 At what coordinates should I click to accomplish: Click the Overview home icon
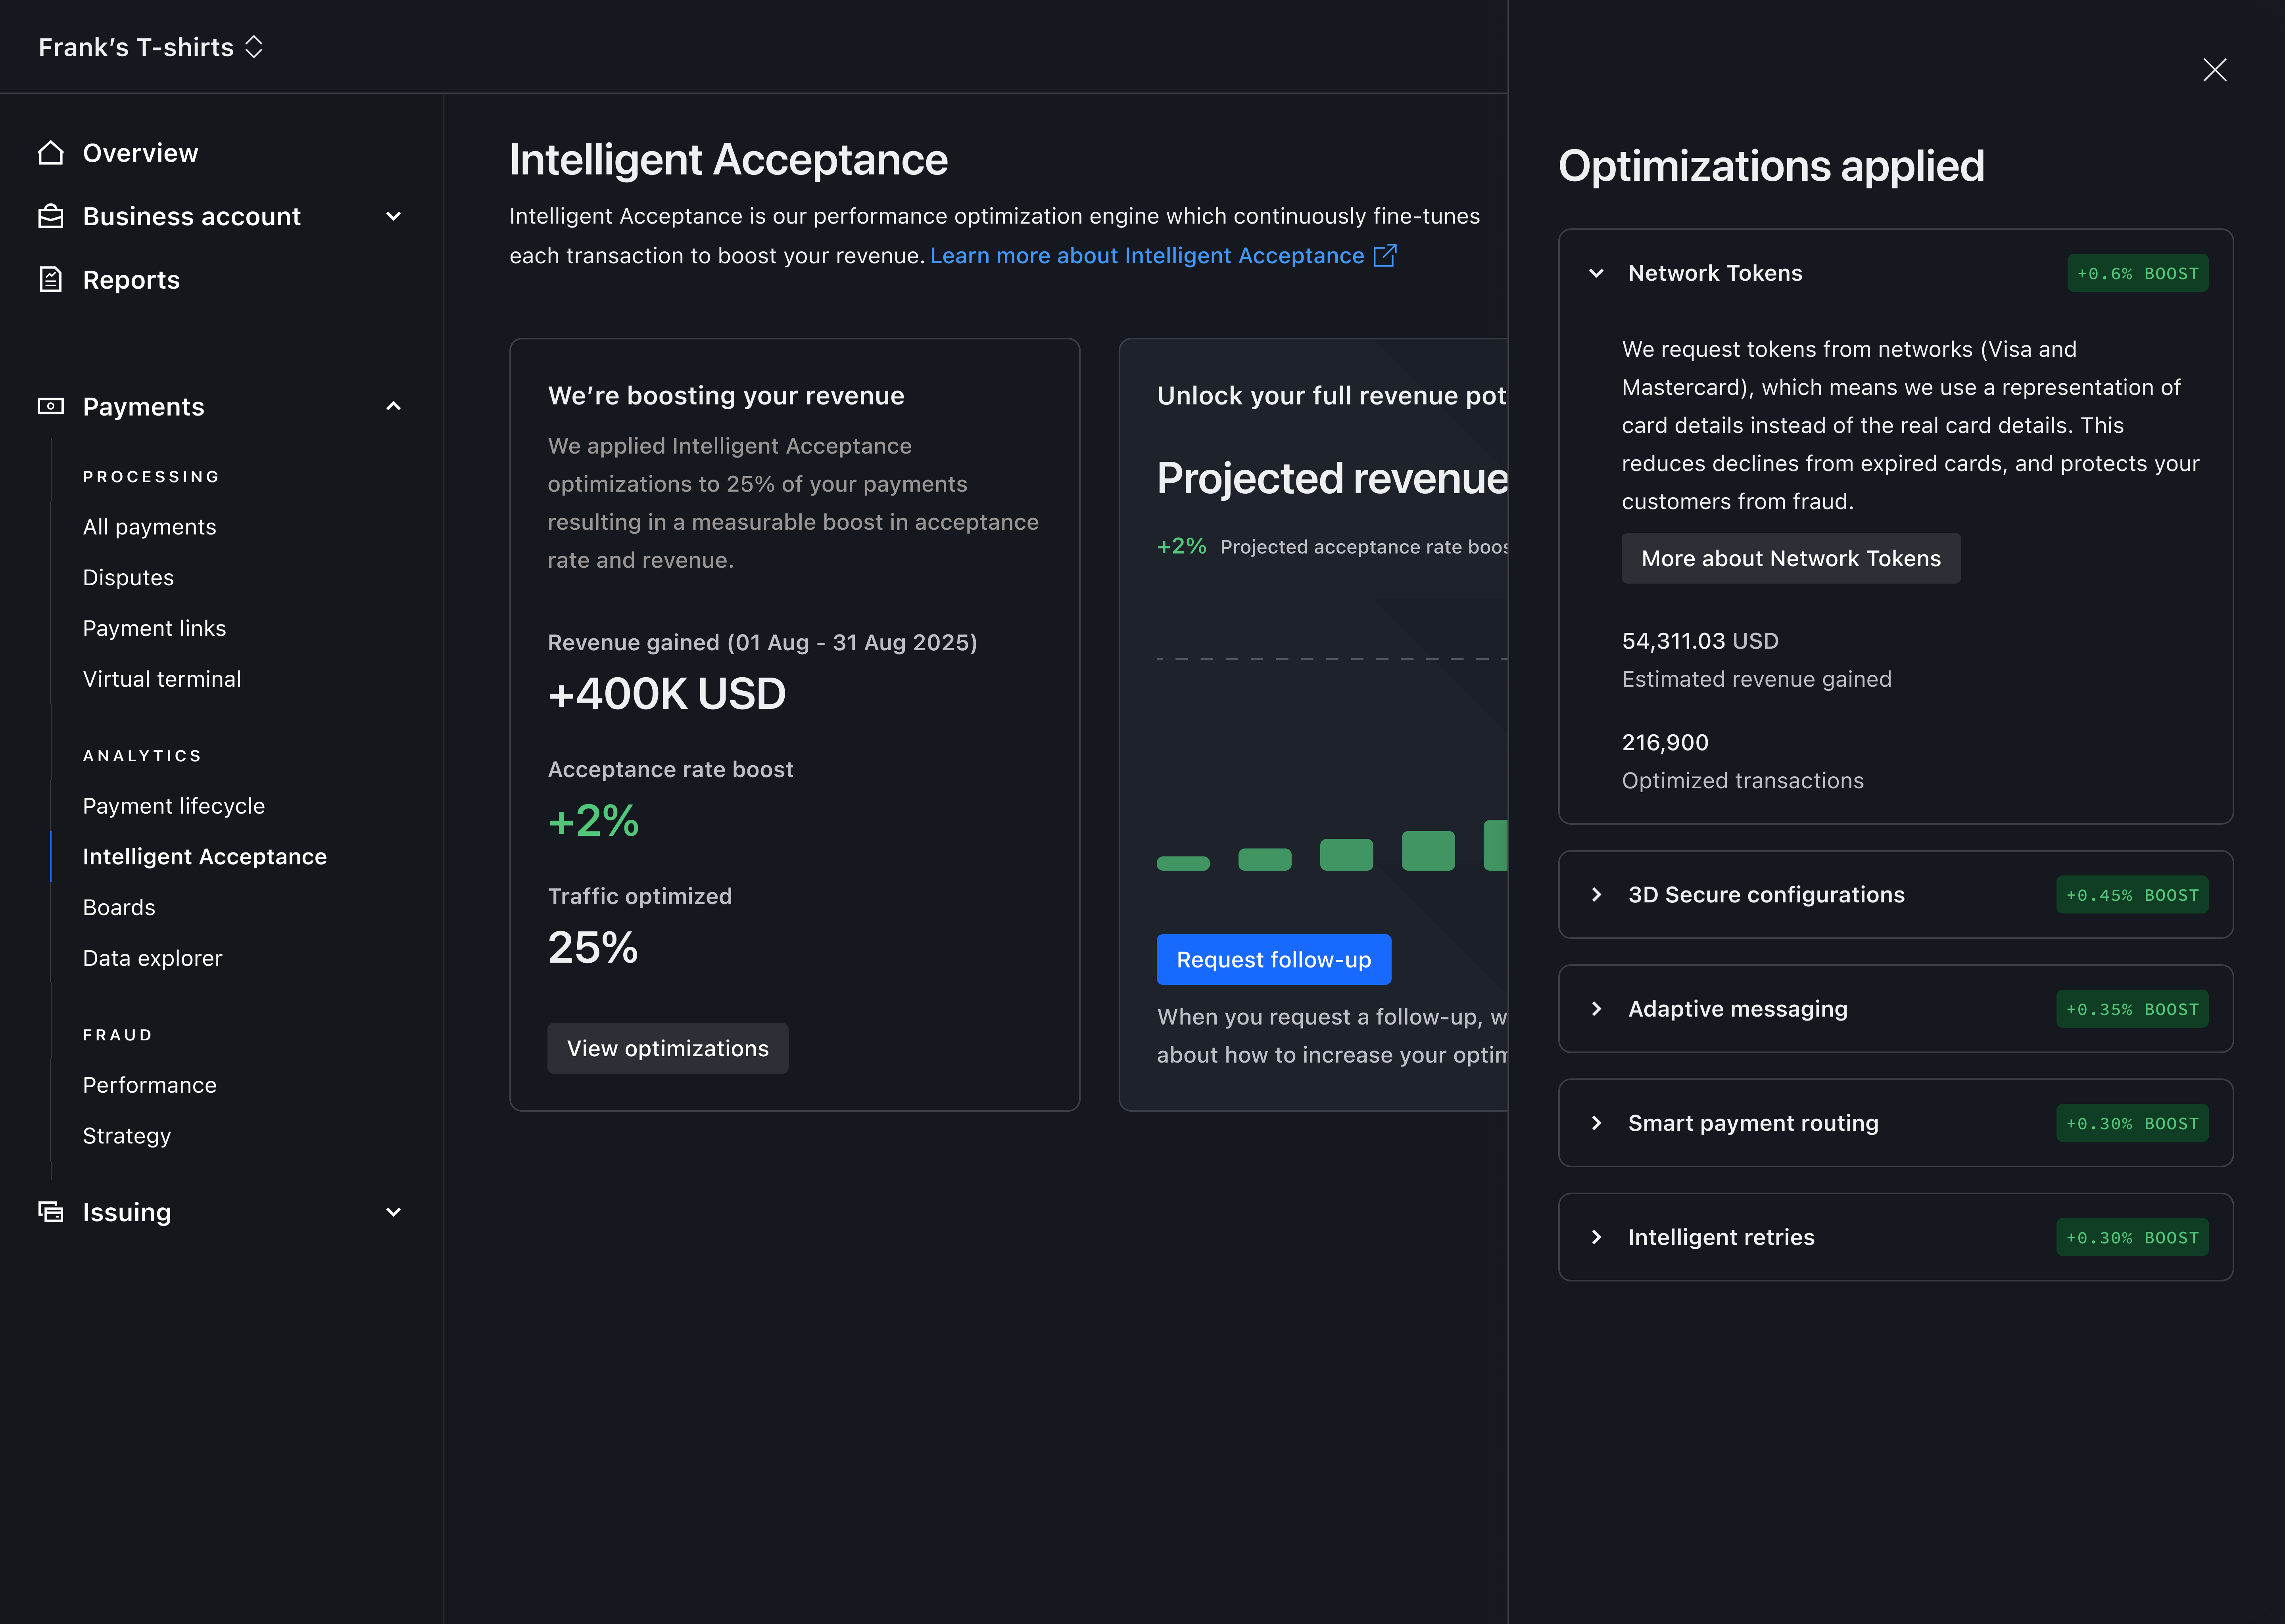[51, 153]
